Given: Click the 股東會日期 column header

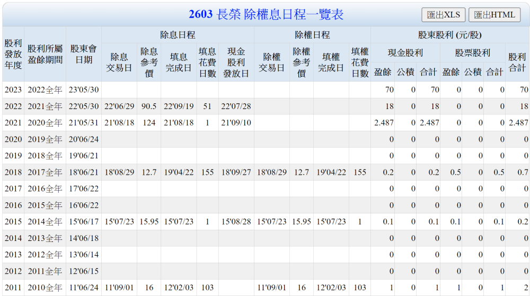Looking at the screenshot, I should coord(84,54).
